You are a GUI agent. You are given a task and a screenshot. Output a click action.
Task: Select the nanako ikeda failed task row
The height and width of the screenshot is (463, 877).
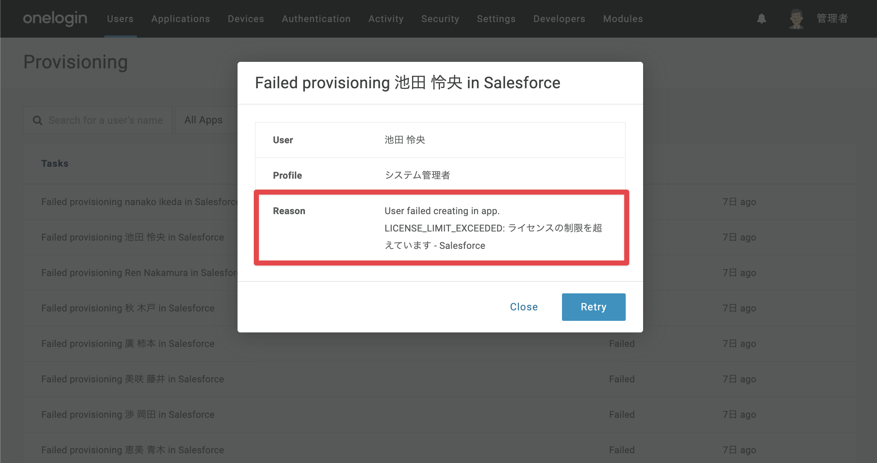[440, 202]
